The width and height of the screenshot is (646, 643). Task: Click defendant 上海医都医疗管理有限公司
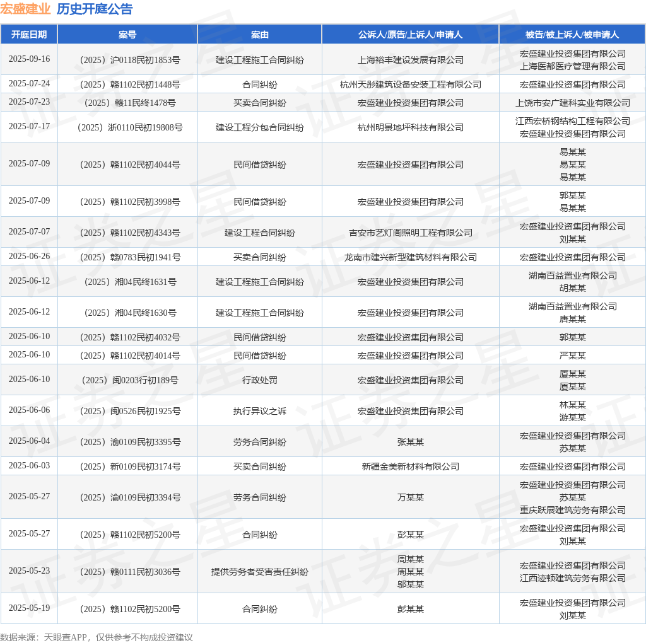click(x=572, y=66)
